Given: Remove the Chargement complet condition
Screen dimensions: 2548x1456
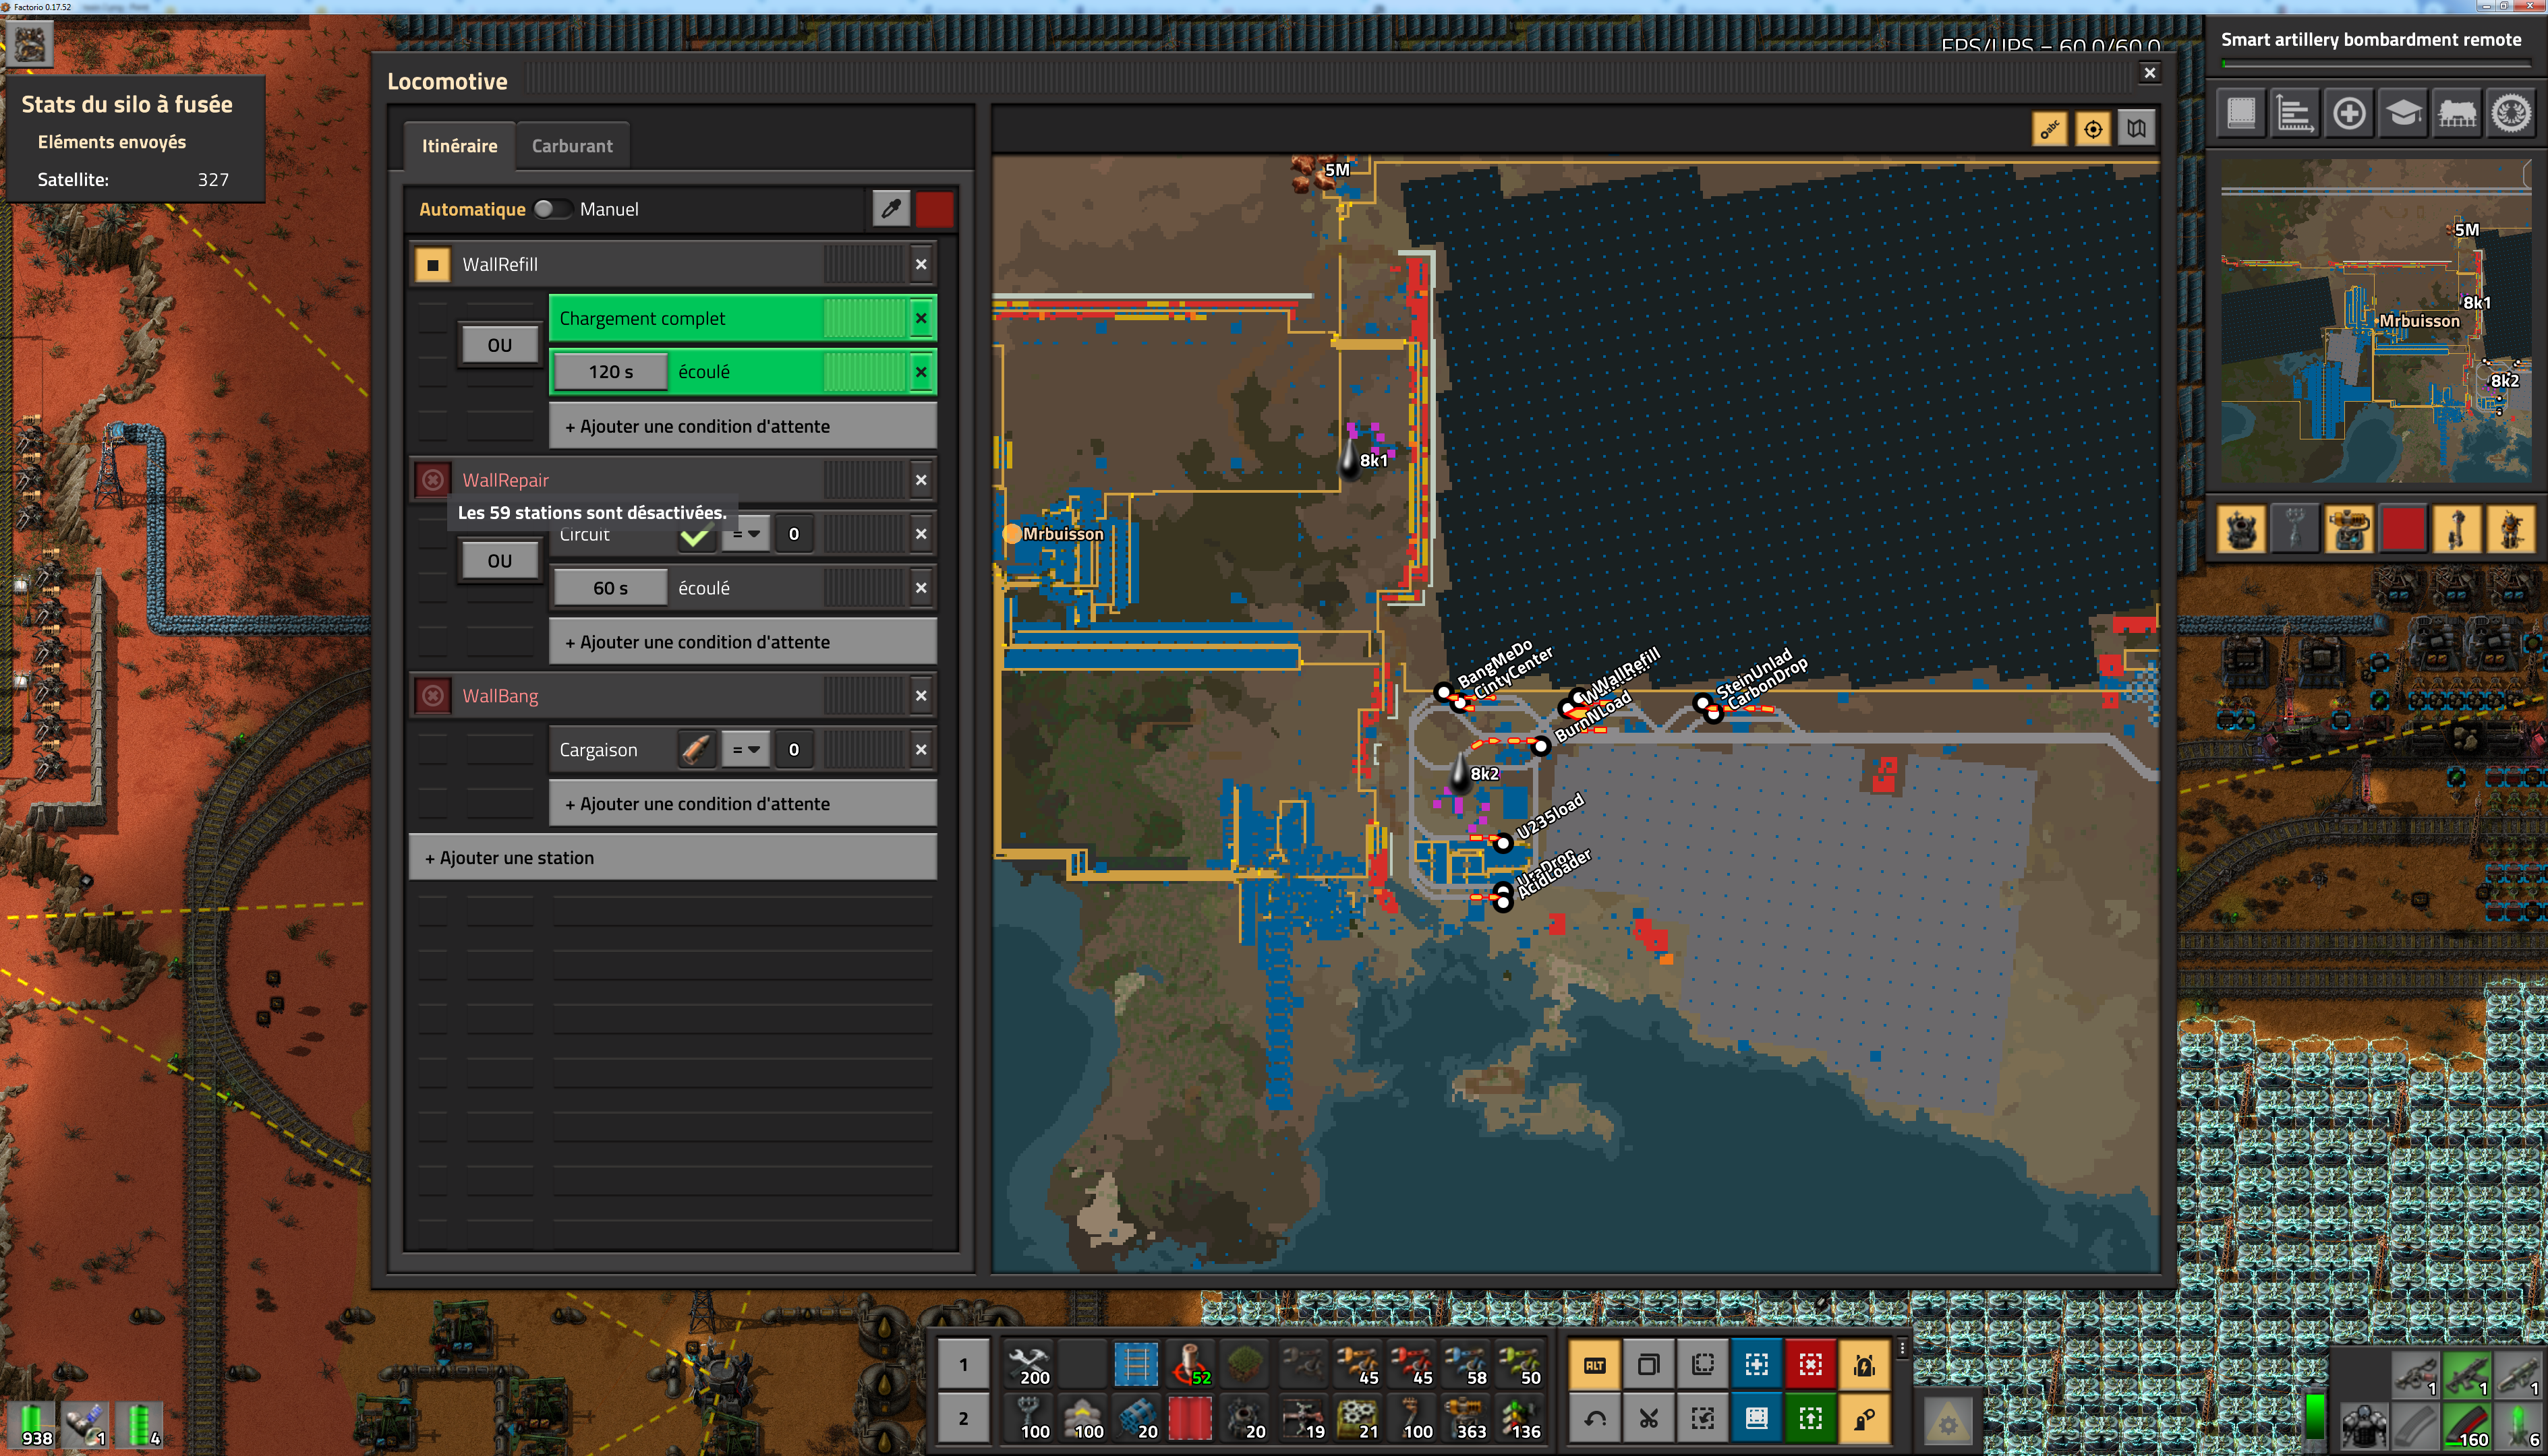Looking at the screenshot, I should (x=921, y=319).
